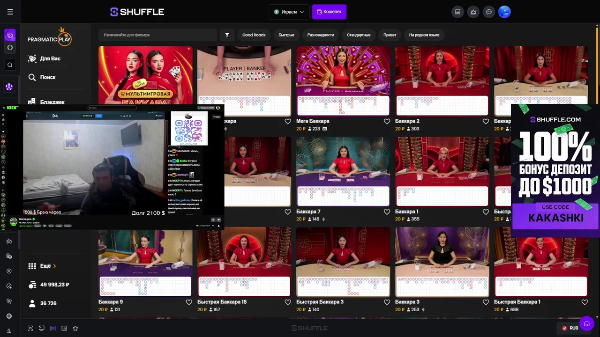This screenshot has height=337, width=600.
Task: Open the chat bubble icon in header
Action: [489, 12]
